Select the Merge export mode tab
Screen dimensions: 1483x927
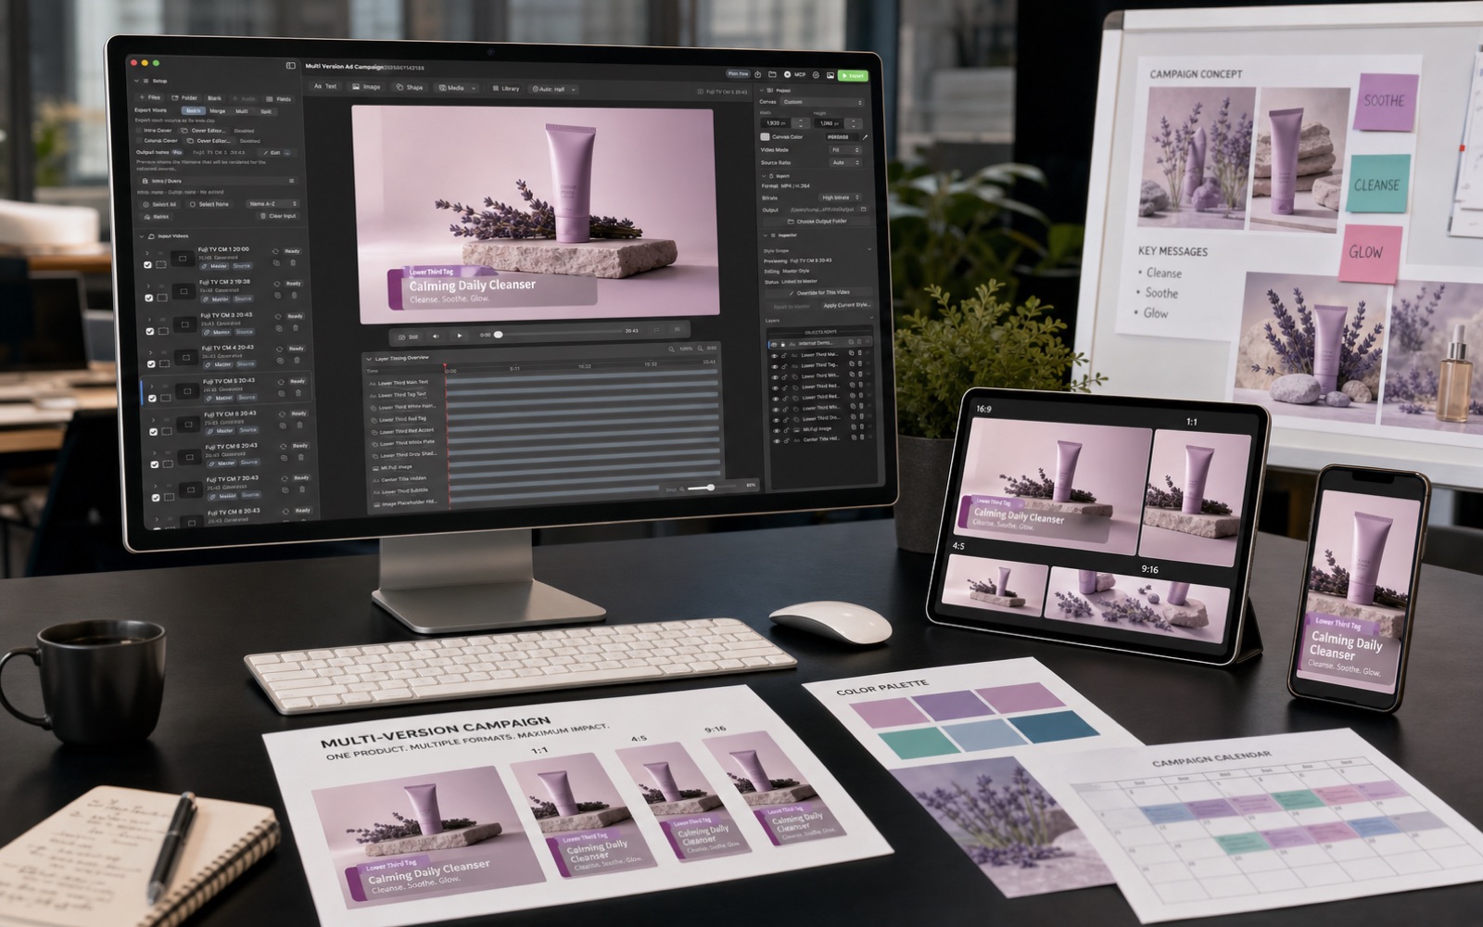coord(218,110)
